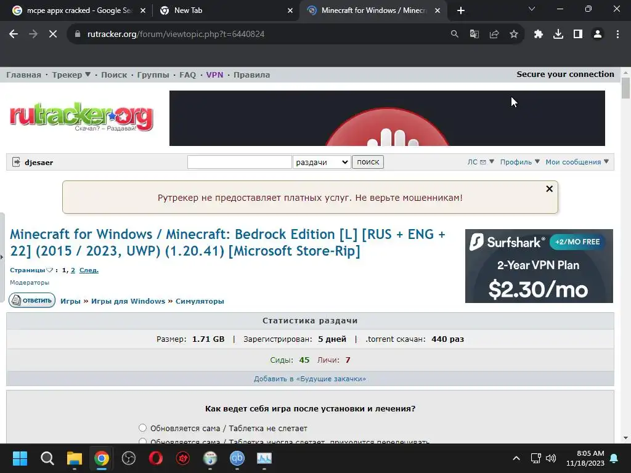The width and height of the screenshot is (631, 473).
Task: Select 'Обновляется сама / Таблетка не слетает' option
Action: [142, 427]
